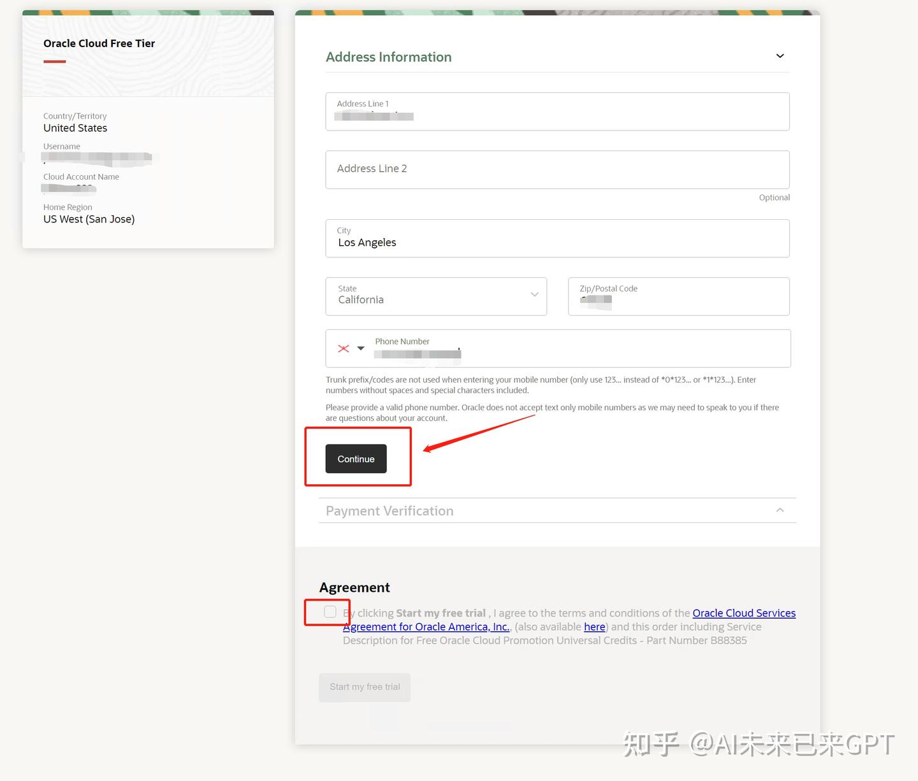This screenshot has width=918, height=781.
Task: Expand the Payment Verification section
Action: [780, 510]
